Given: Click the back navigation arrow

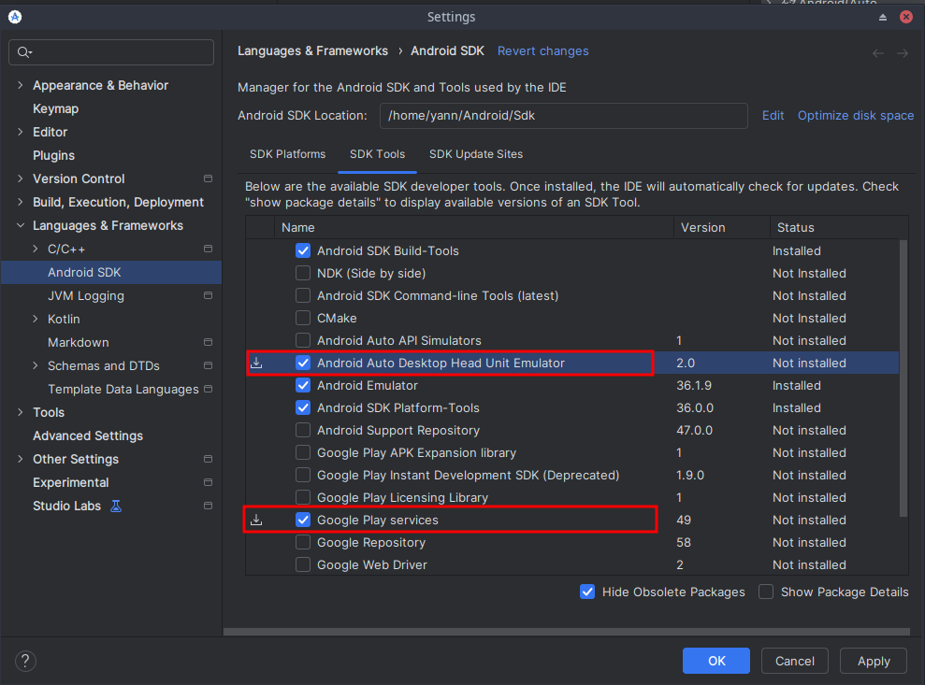Looking at the screenshot, I should point(877,53).
